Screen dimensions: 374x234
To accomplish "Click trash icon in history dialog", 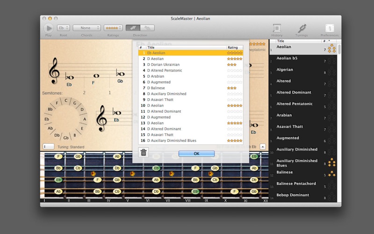I will click(144, 153).
